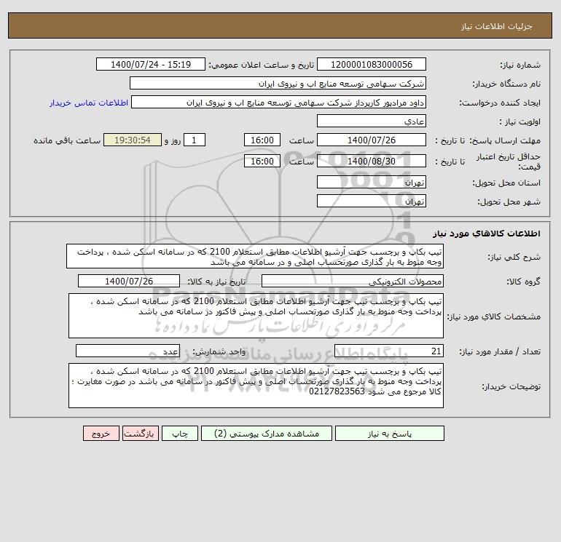Click the شهر محل تحویل label

click(509, 202)
